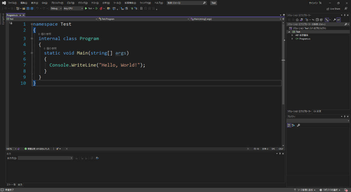Viewport: 351px width, 192px height.
Task: Click the comment-out lines toolbar icon
Action: click(131, 9)
